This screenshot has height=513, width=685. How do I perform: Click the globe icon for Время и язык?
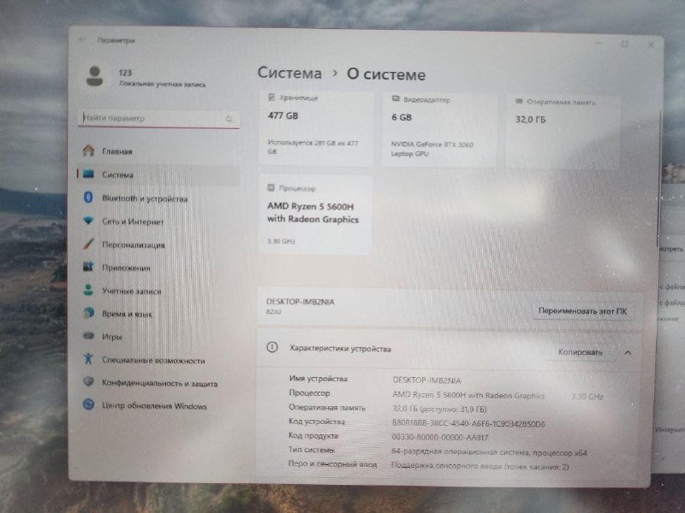88,313
